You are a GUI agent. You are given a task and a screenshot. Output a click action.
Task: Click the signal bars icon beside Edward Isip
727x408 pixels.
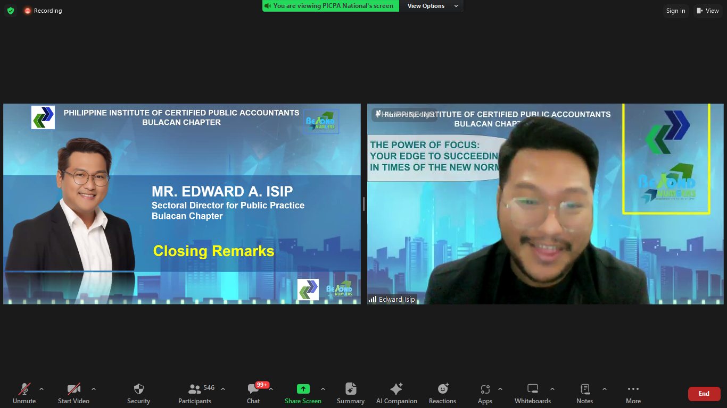pyautogui.click(x=373, y=300)
